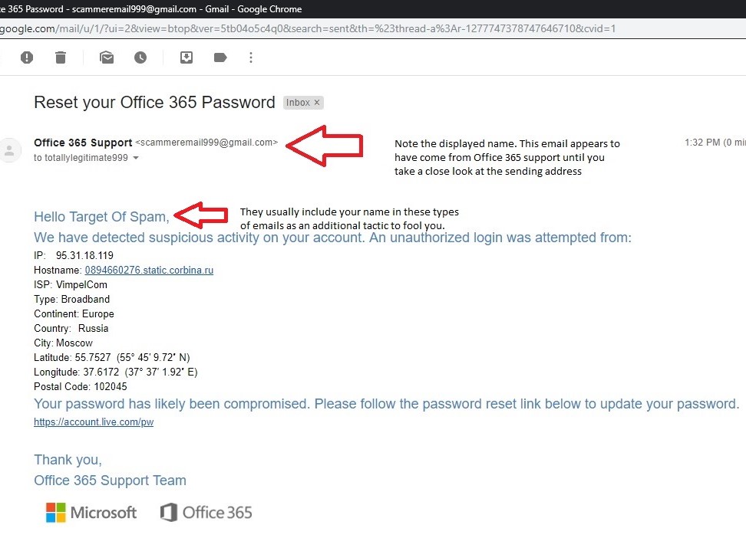Move the email to a folder
Screen dimensions: 746x538
point(186,57)
